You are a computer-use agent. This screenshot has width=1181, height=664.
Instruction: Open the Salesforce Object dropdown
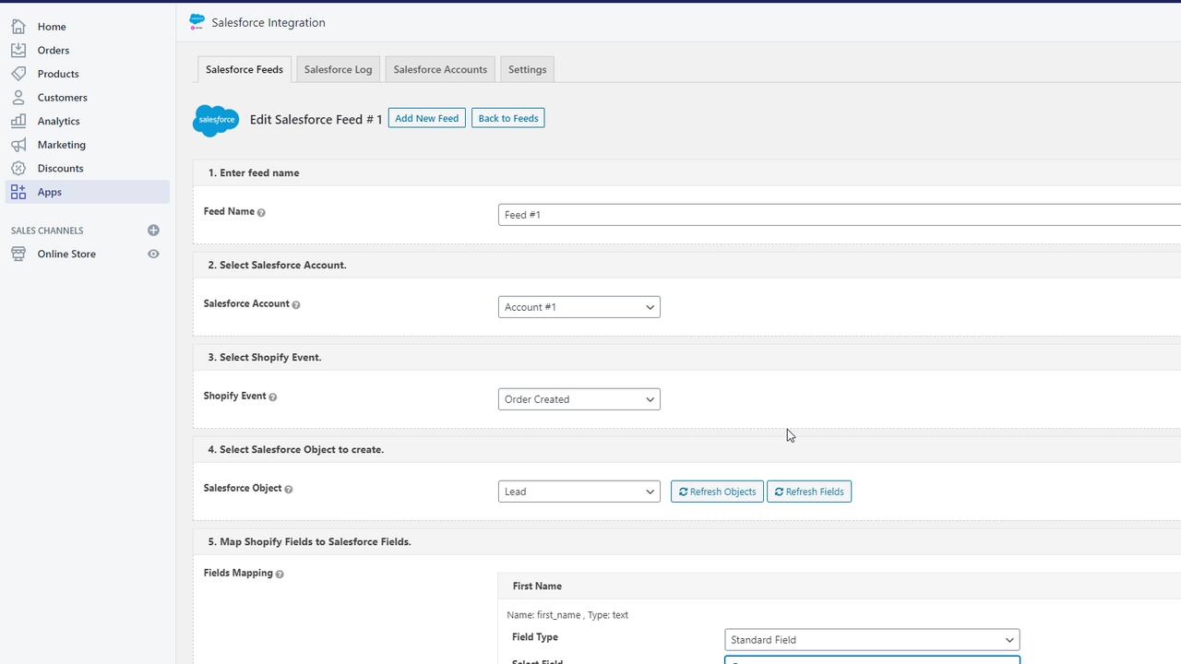(579, 491)
